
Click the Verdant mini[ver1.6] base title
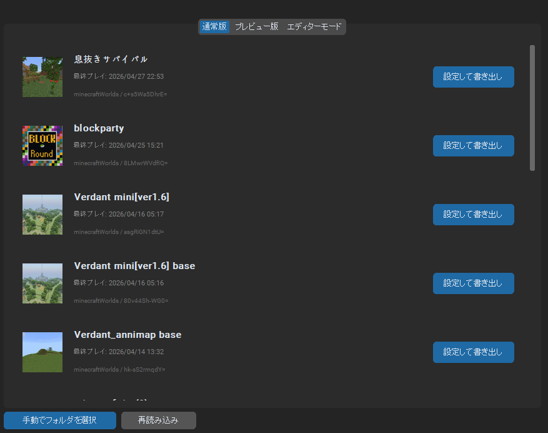(x=134, y=266)
